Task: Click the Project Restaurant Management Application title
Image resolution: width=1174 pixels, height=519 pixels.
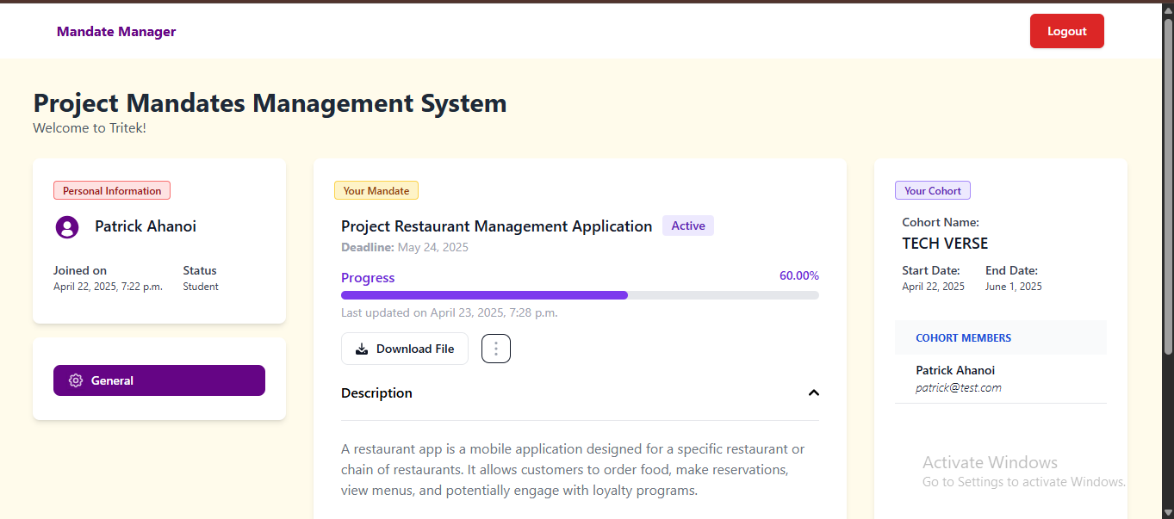Action: pyautogui.click(x=496, y=226)
